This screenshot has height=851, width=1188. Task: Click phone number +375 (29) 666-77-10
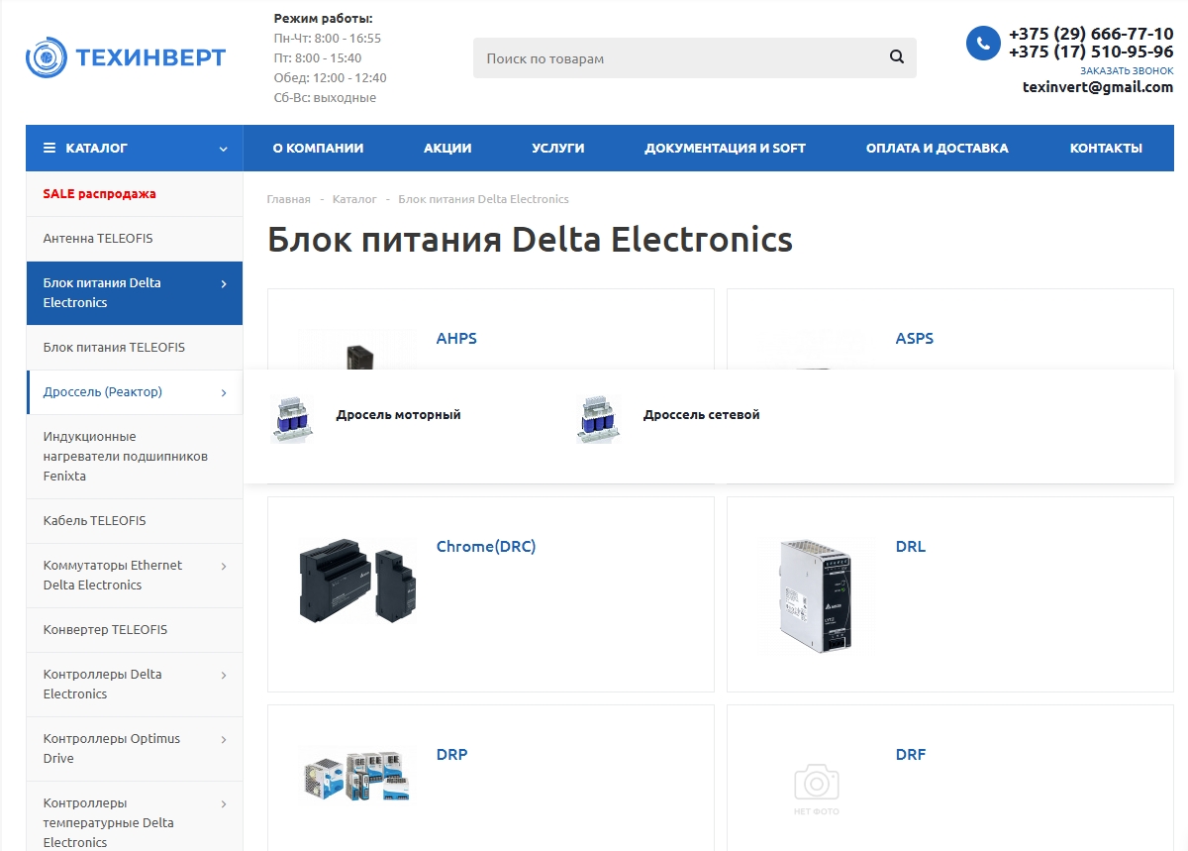1091,34
